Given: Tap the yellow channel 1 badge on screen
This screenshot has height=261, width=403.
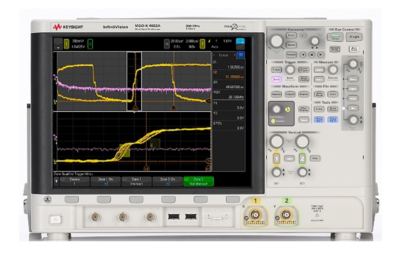Looking at the screenshot, I should point(66,44).
